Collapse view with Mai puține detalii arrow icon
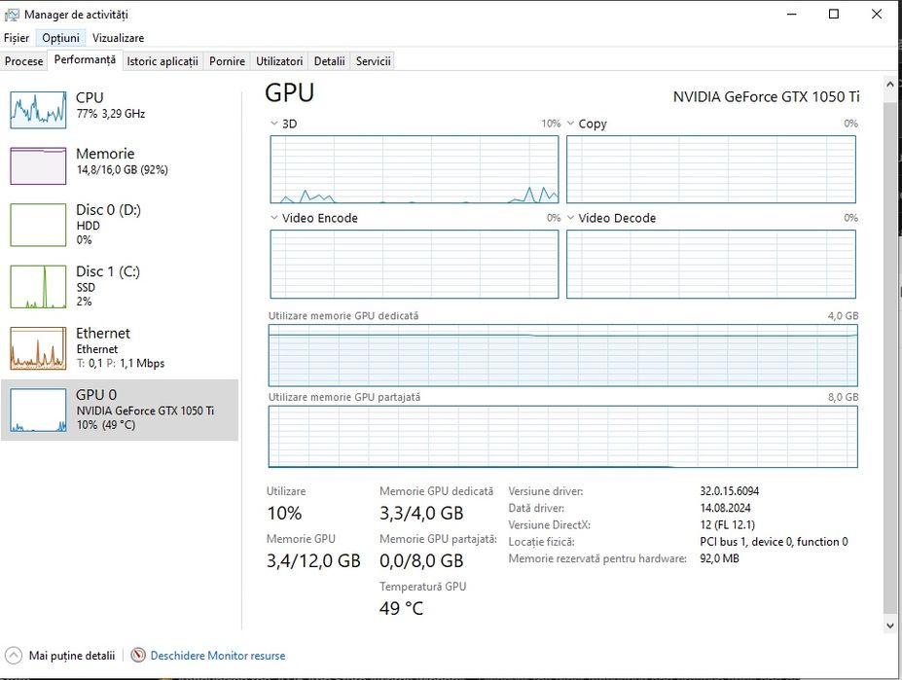The image size is (902, 680). click(14, 656)
